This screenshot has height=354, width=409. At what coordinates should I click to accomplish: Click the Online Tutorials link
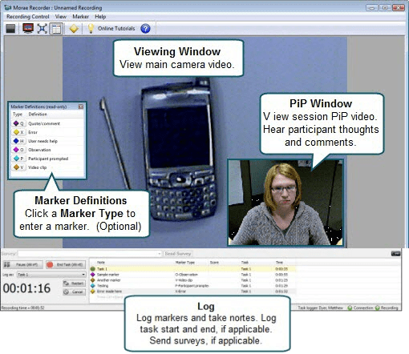[116, 29]
